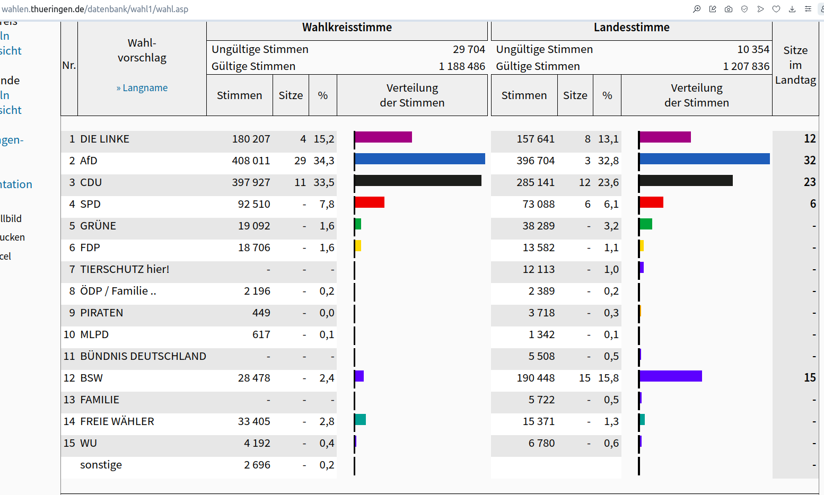Click the pinboard edit icon in toolbar

[713, 9]
